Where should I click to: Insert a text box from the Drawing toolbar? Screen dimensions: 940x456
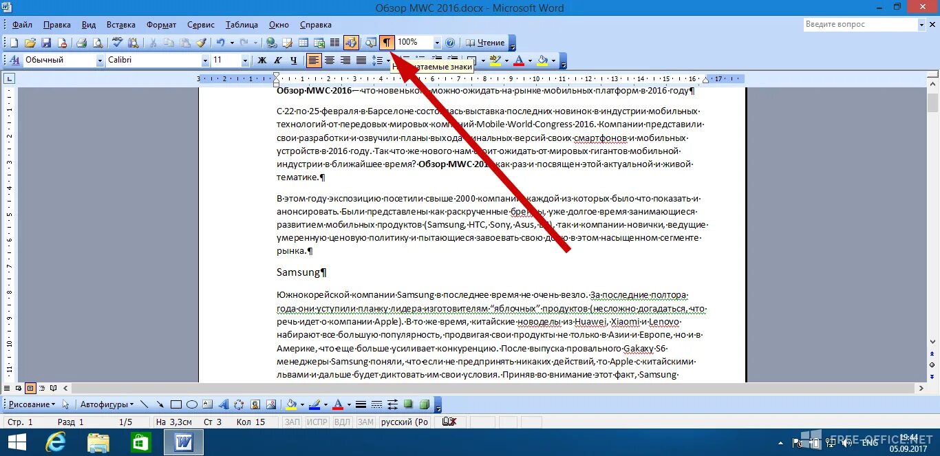(207, 404)
